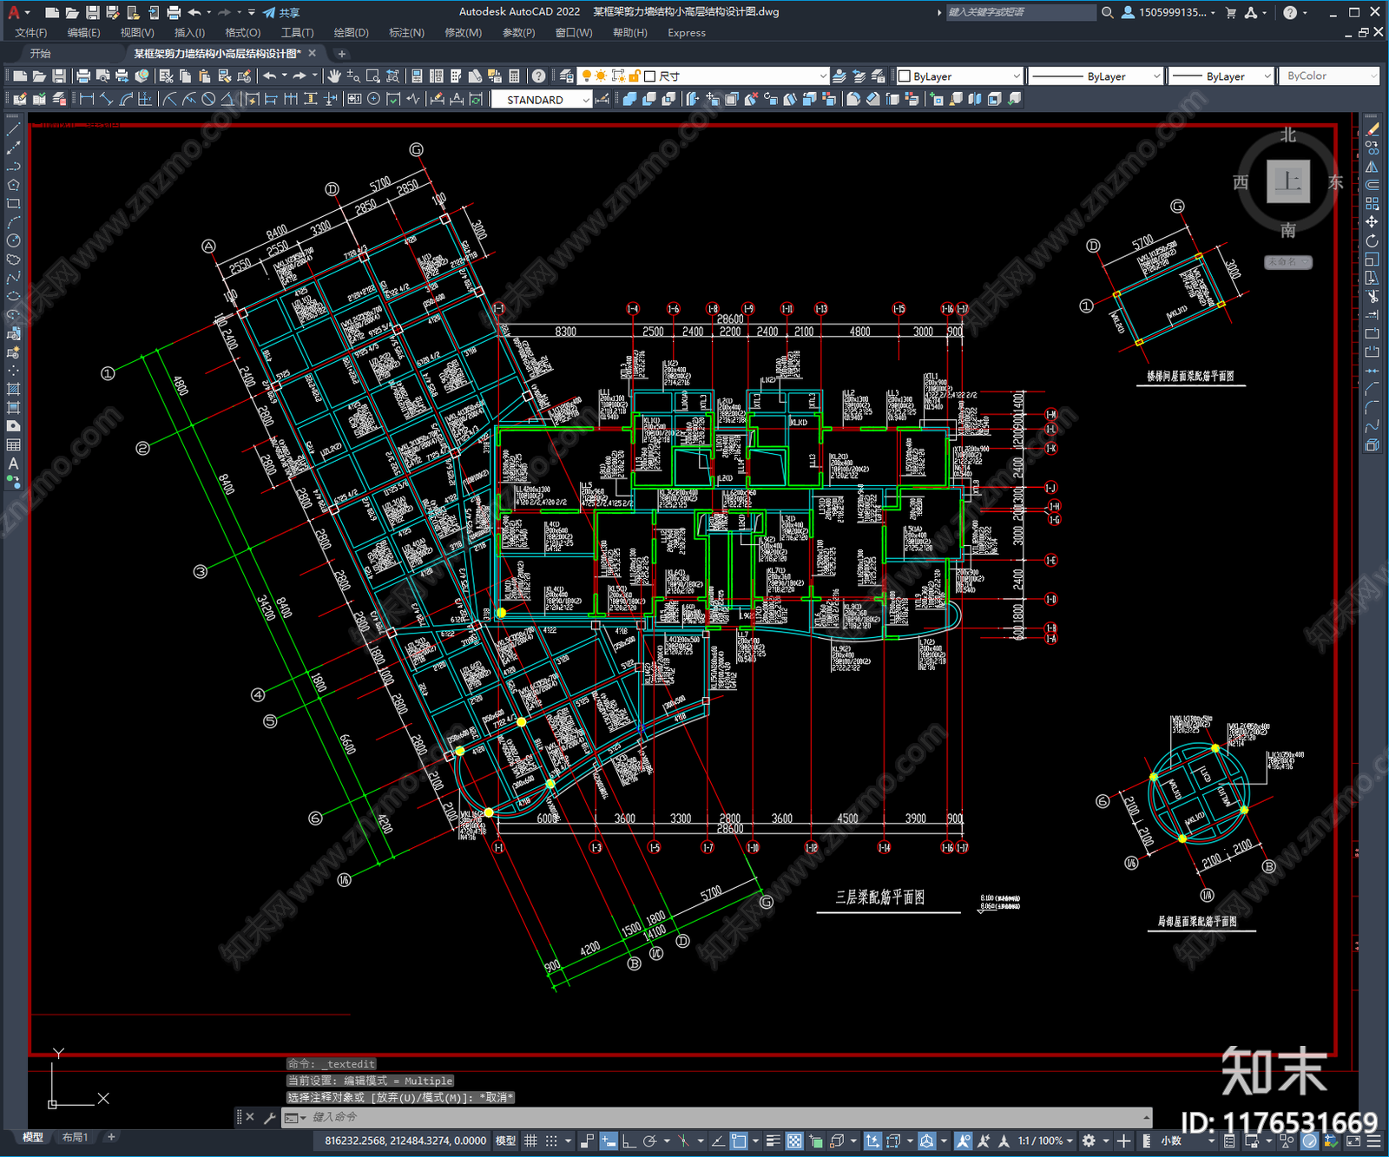Toggle Polar Tracking in status bar
This screenshot has height=1157, width=1389.
(649, 1141)
